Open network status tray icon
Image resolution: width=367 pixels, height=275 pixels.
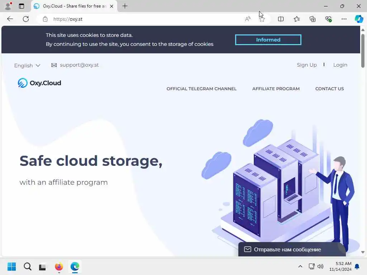click(x=311, y=266)
